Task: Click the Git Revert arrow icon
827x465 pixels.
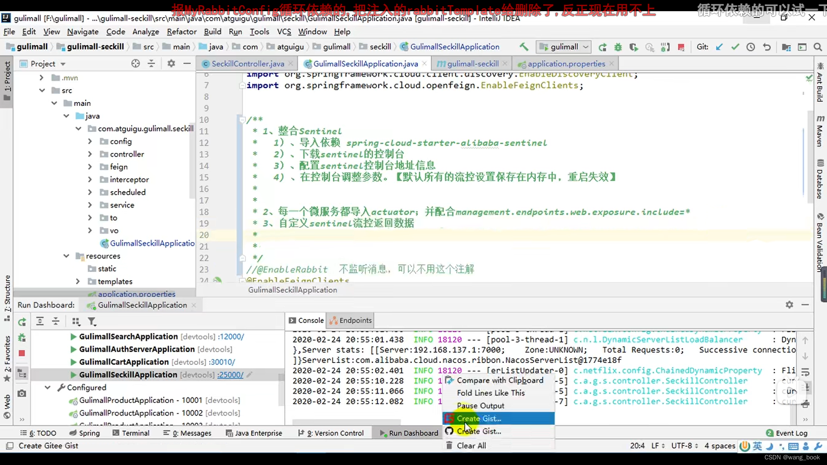Action: click(767, 47)
